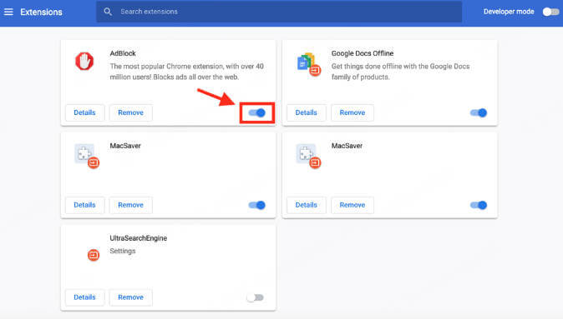Viewport: 563px width, 319px height.
Task: Disable Google Docs Offline toggle
Action: [x=479, y=112]
